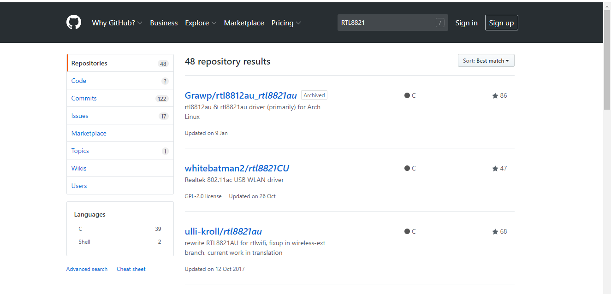Viewport: 611px width, 294px height.
Task: Select the Repositories filter
Action: (x=120, y=63)
